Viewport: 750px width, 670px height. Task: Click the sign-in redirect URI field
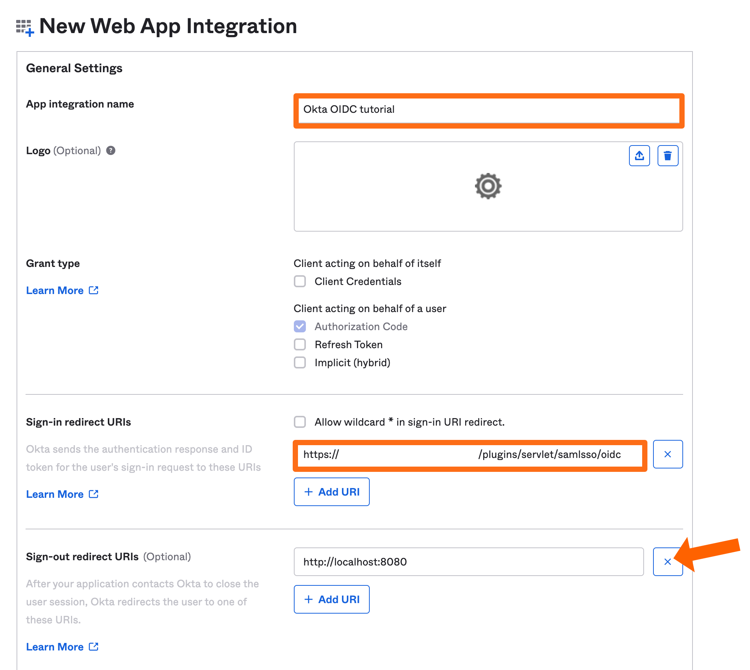pos(470,455)
